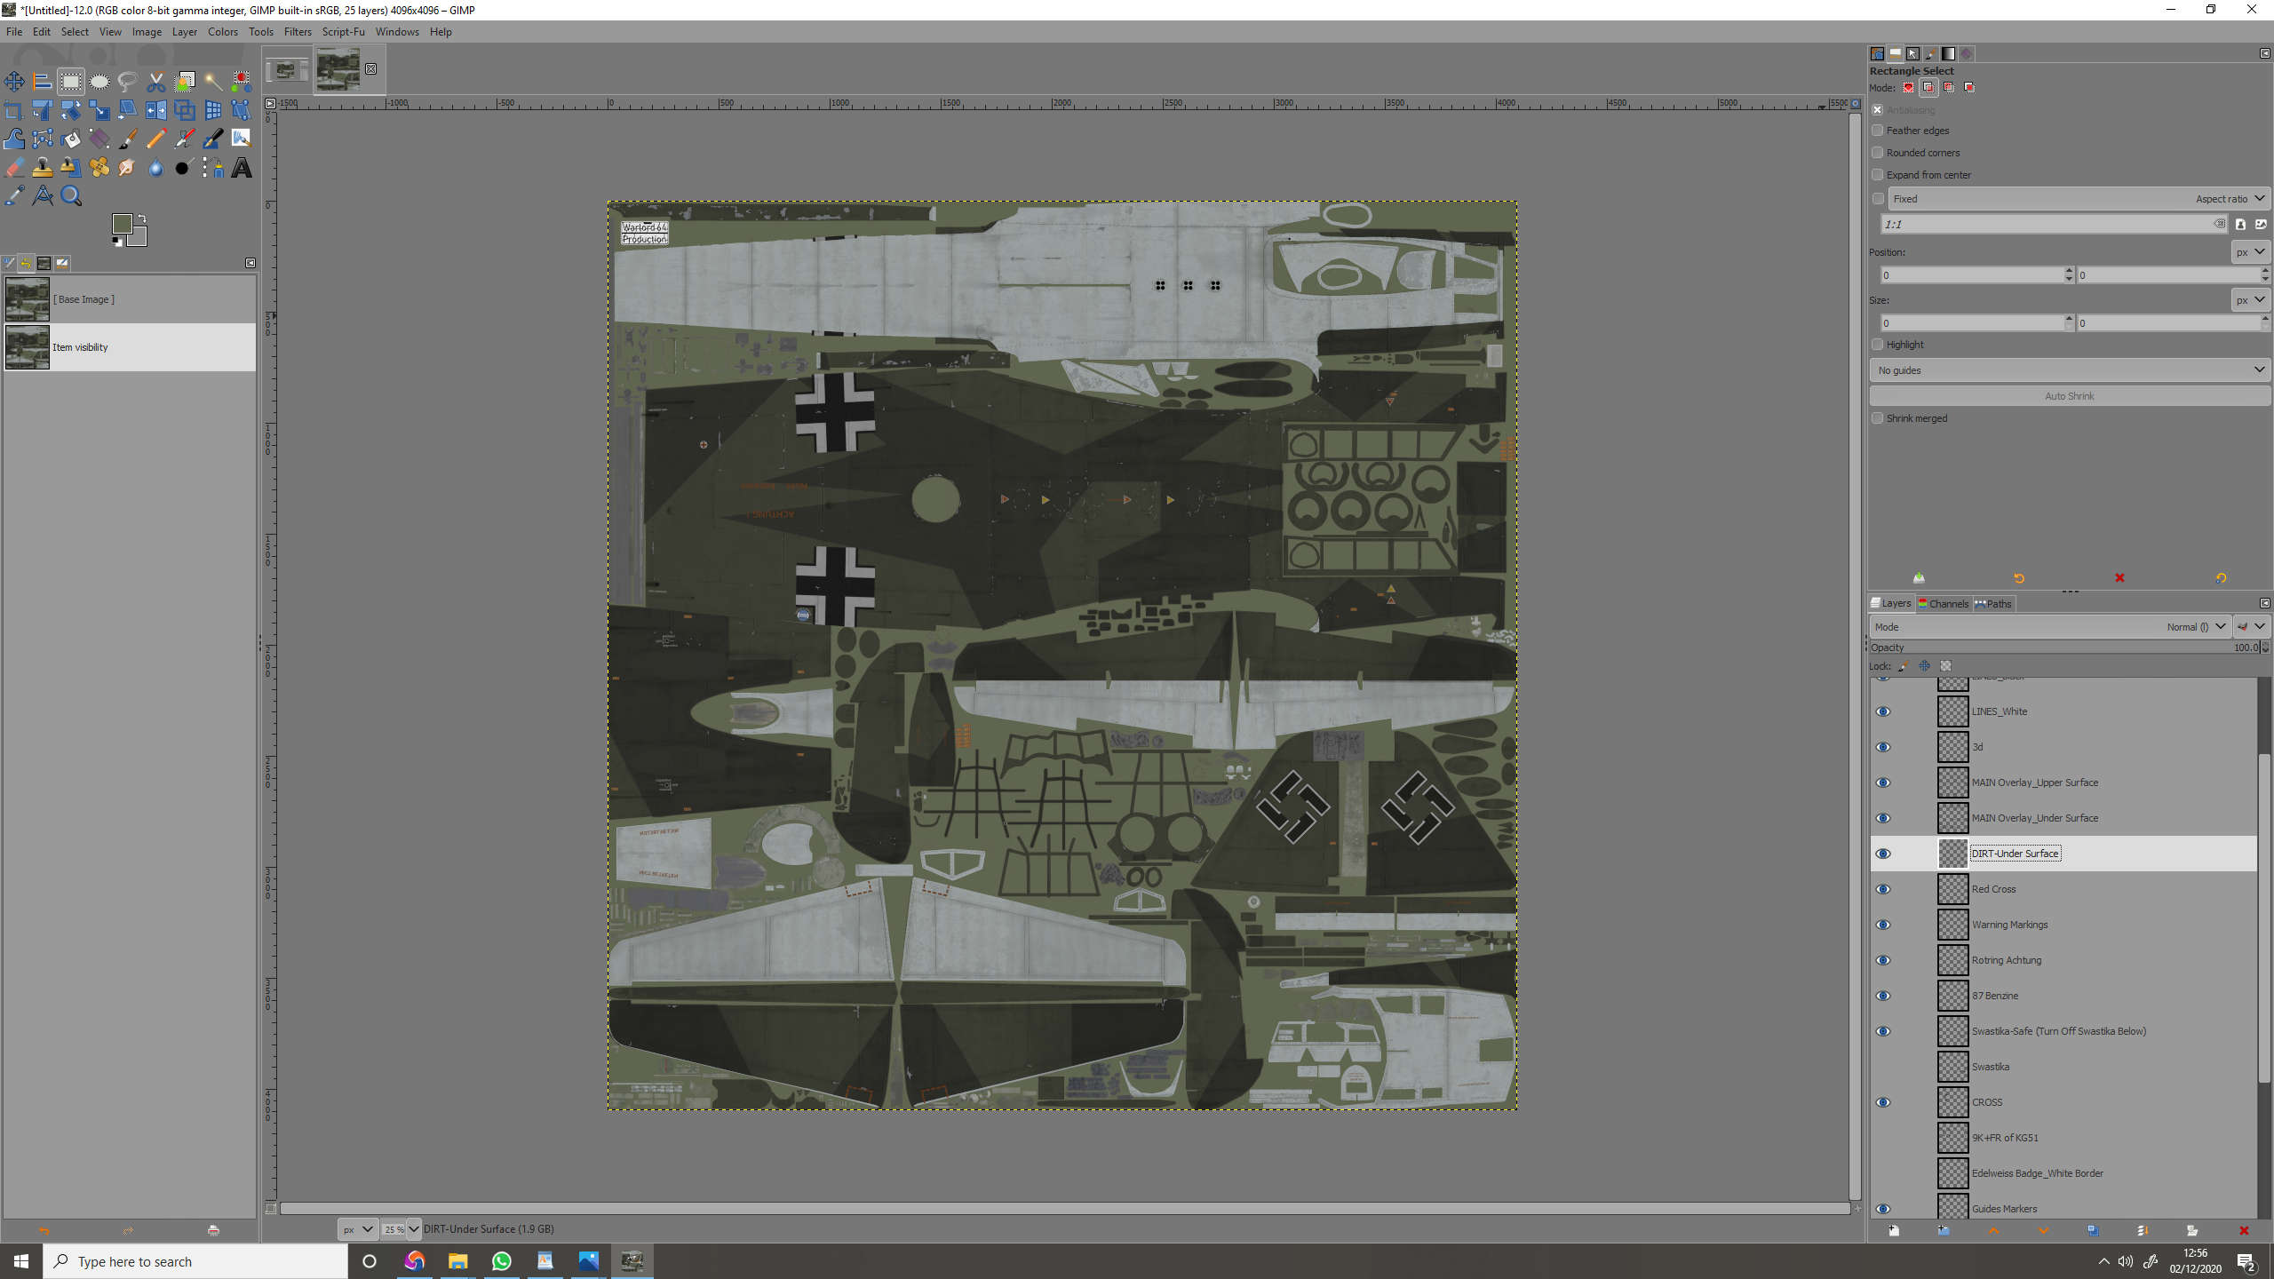Click the foreground color swatch

coord(123,224)
